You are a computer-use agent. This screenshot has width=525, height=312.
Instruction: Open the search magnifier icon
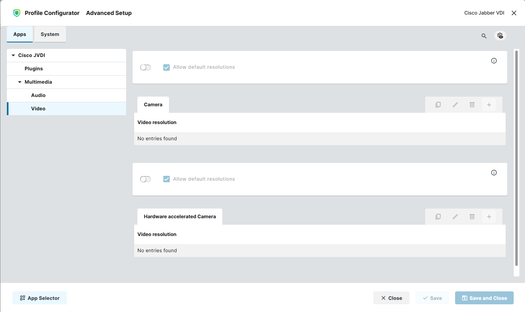pyautogui.click(x=484, y=36)
